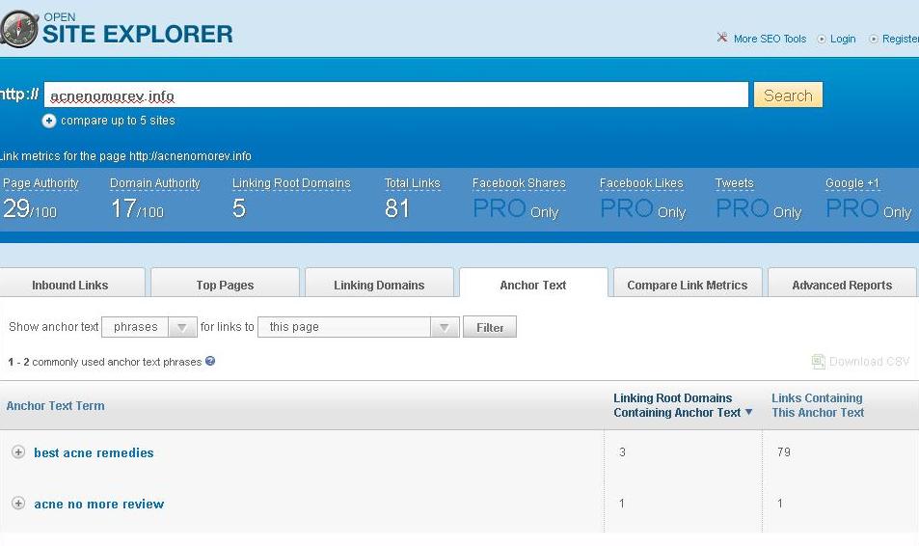Click the tools icon beside More SEO Tools
Image resolution: width=919 pixels, height=546 pixels.
(722, 39)
